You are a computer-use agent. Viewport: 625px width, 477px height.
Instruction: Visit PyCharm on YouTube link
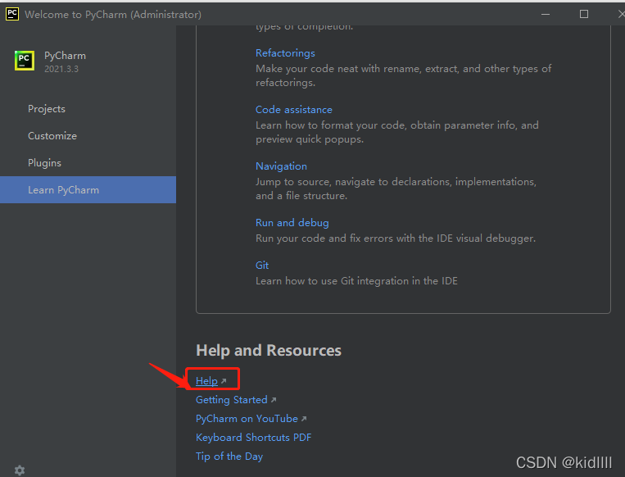247,418
